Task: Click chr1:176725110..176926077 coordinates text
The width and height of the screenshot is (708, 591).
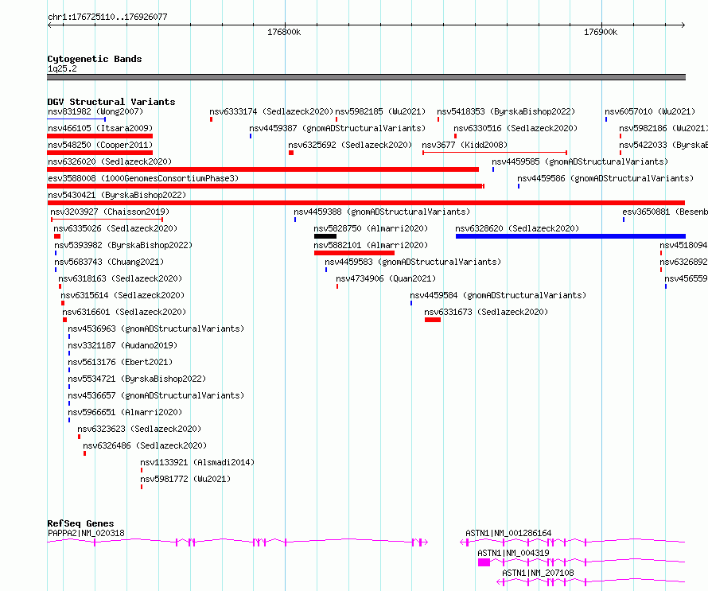Action: click(107, 17)
